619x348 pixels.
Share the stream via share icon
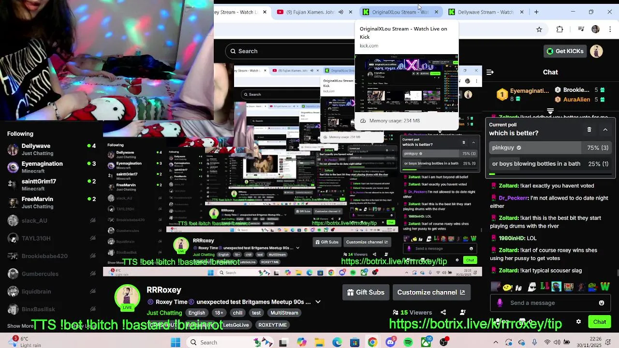pos(443,312)
